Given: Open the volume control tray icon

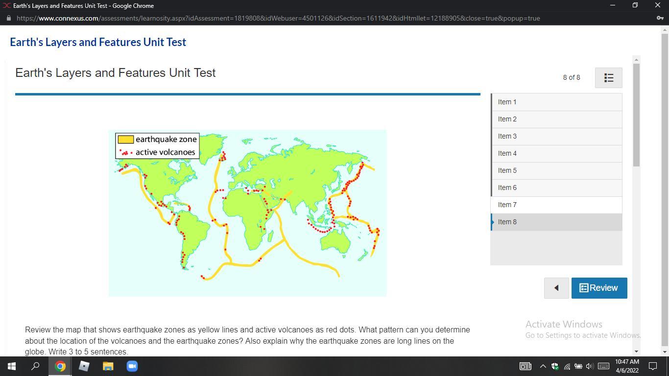Looking at the screenshot, I should [x=590, y=366].
